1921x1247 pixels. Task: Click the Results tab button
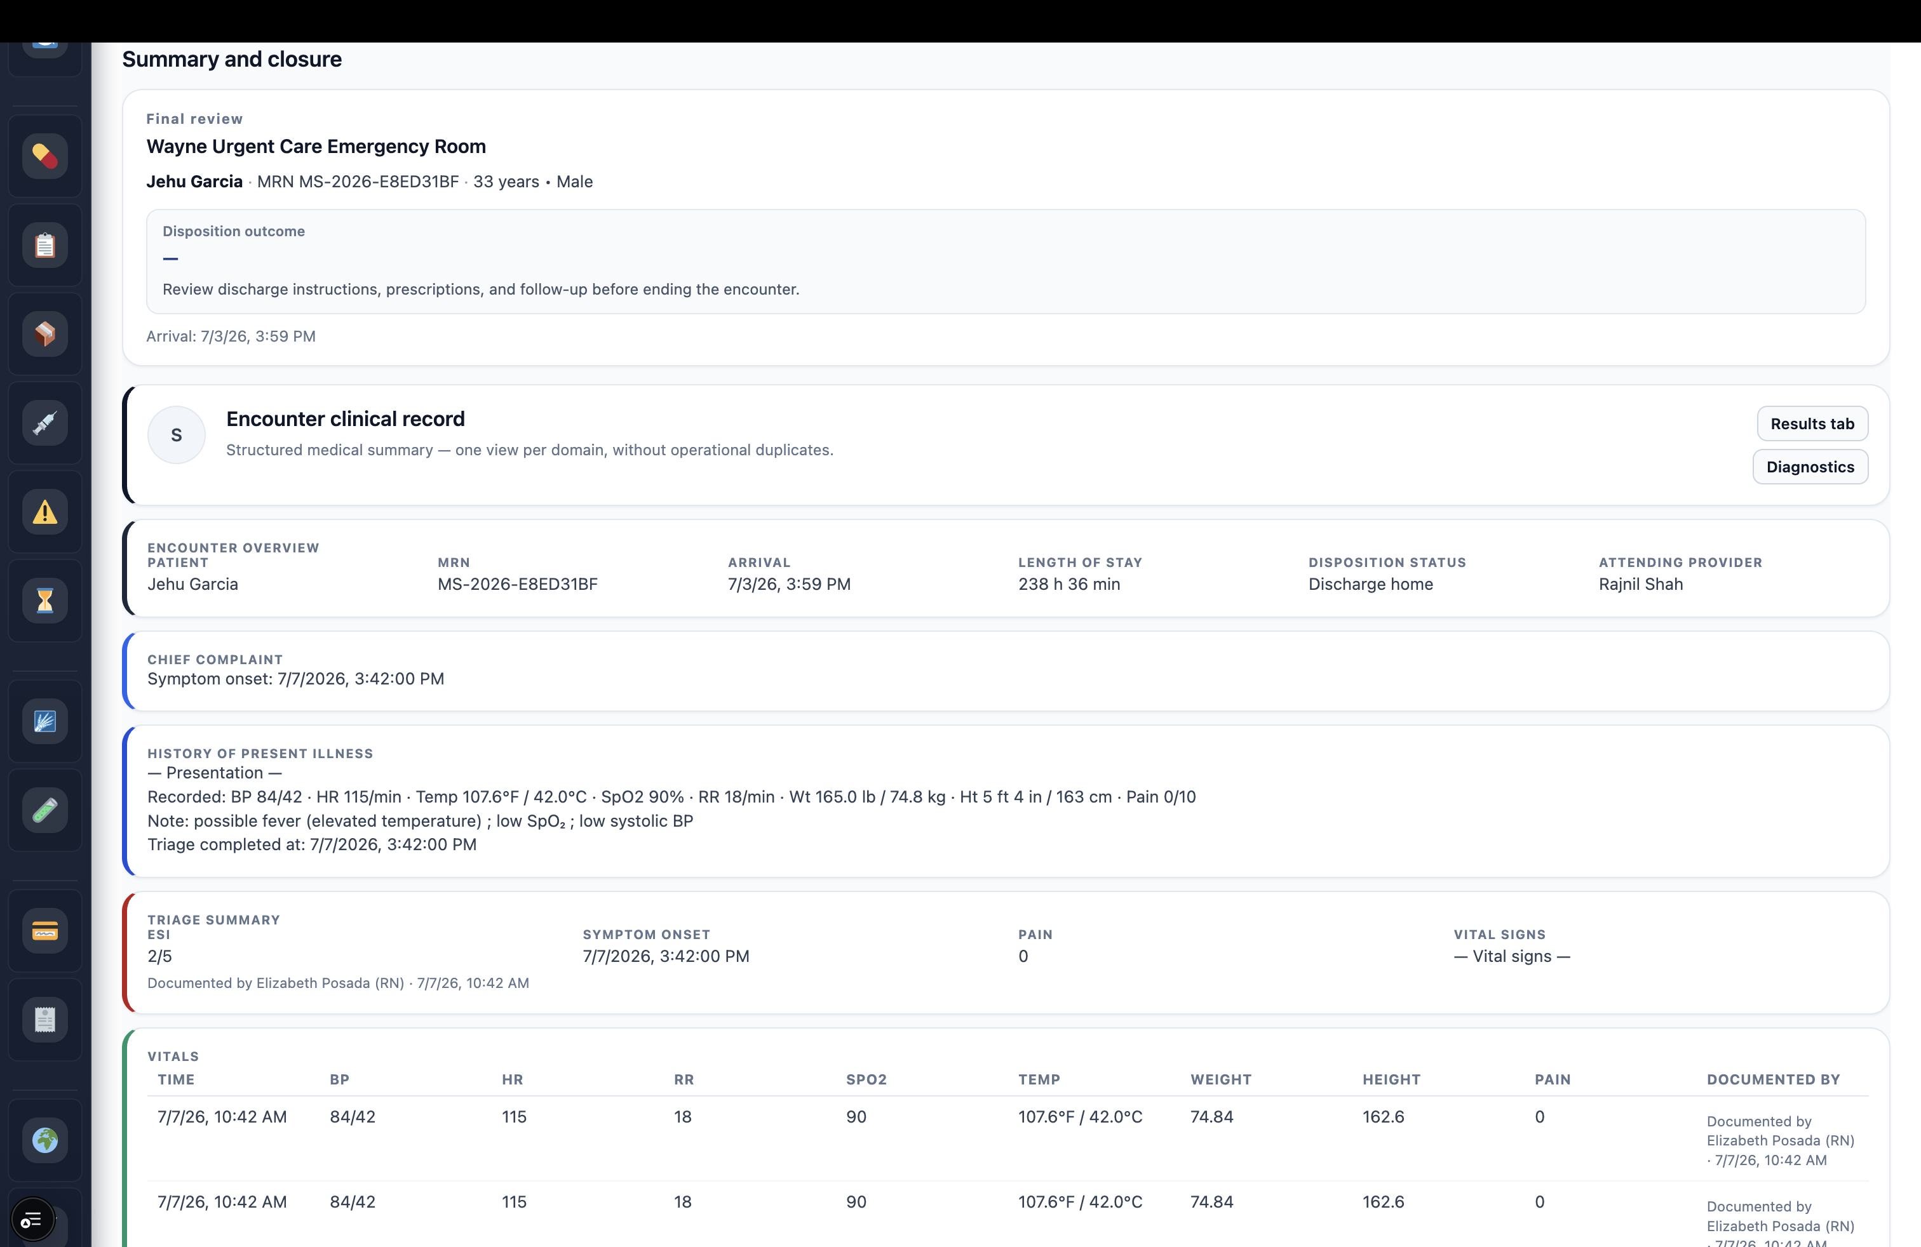[1812, 423]
